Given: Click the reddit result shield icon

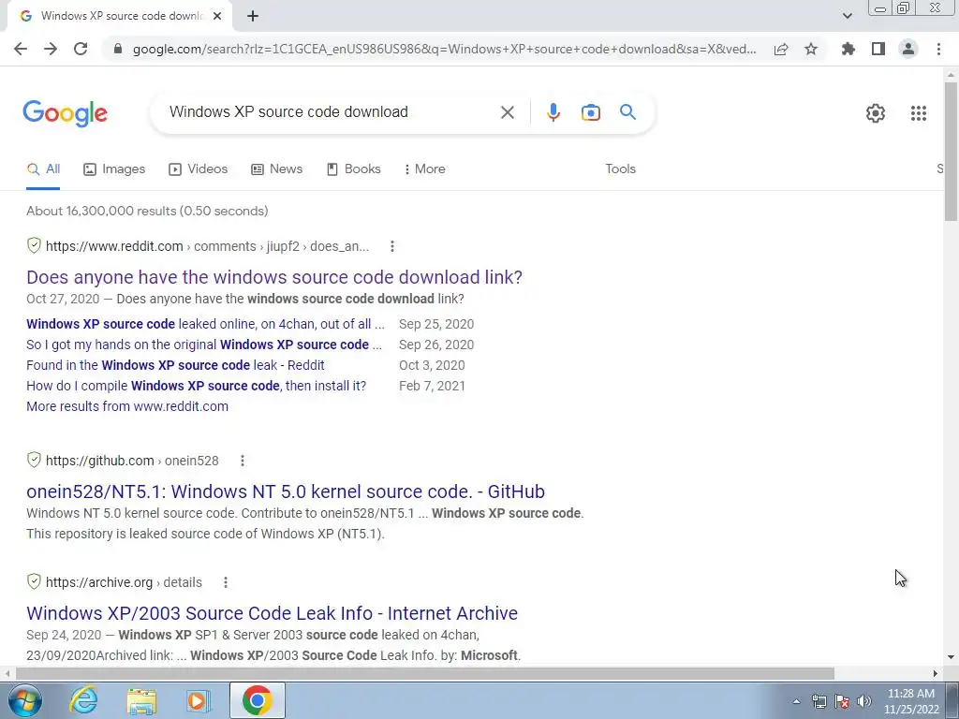Looking at the screenshot, I should (34, 246).
